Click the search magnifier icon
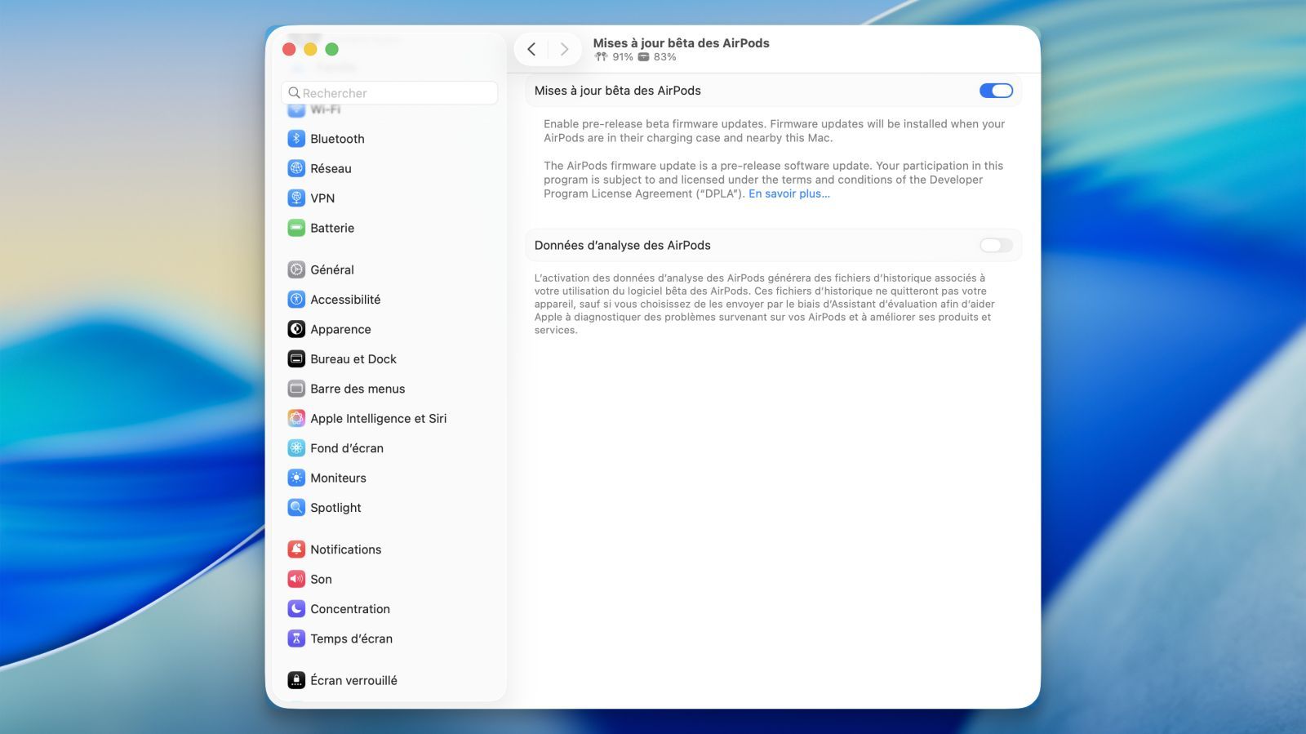Viewport: 1306px width, 734px height. point(295,93)
